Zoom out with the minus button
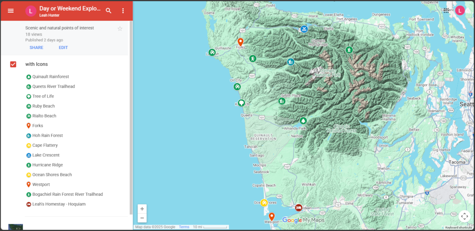This screenshot has height=231, width=475. [x=142, y=218]
